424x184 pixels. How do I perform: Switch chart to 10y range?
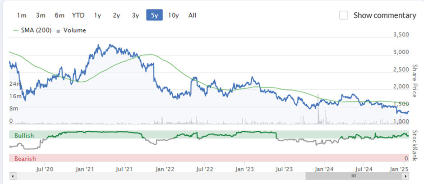pos(173,15)
